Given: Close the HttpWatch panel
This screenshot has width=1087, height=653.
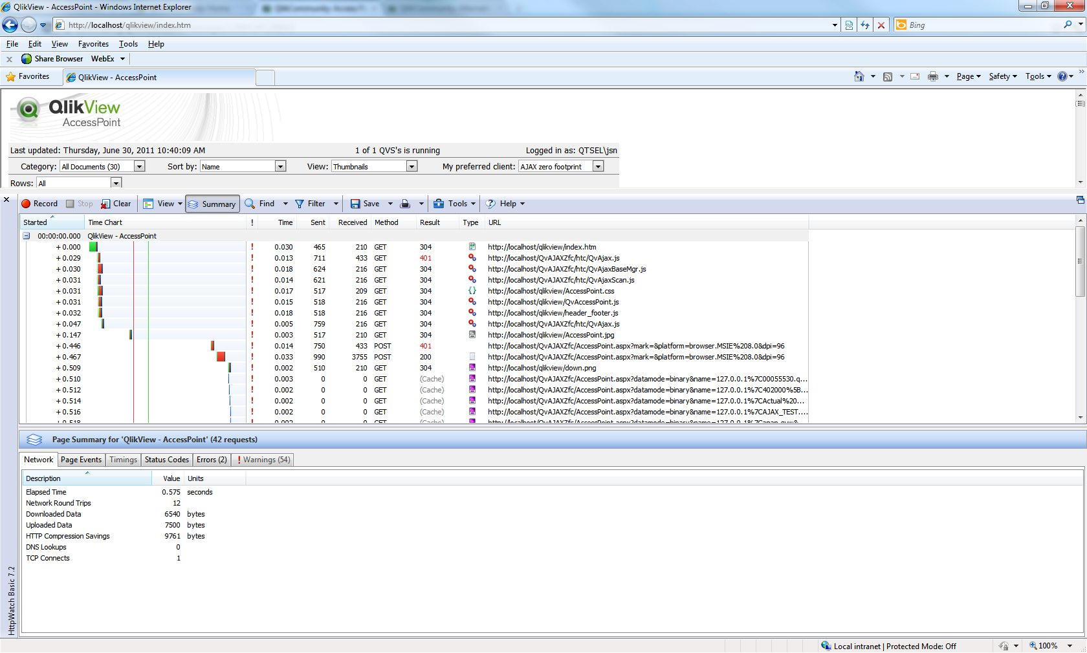Looking at the screenshot, I should click(6, 199).
